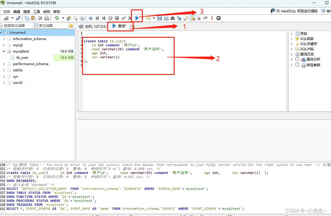Open the 帮助 menu

[56, 12]
